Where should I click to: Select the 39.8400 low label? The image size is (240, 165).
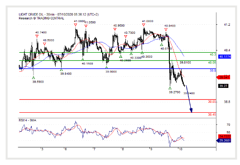66,74
